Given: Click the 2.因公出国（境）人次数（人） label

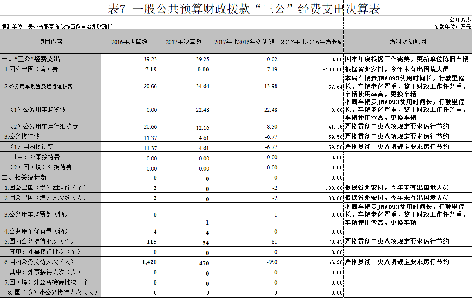Looking at the screenshot, I should click(x=45, y=198).
